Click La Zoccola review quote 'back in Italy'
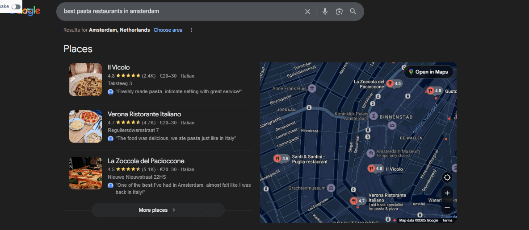The height and width of the screenshot is (230, 529). pyautogui.click(x=183, y=188)
